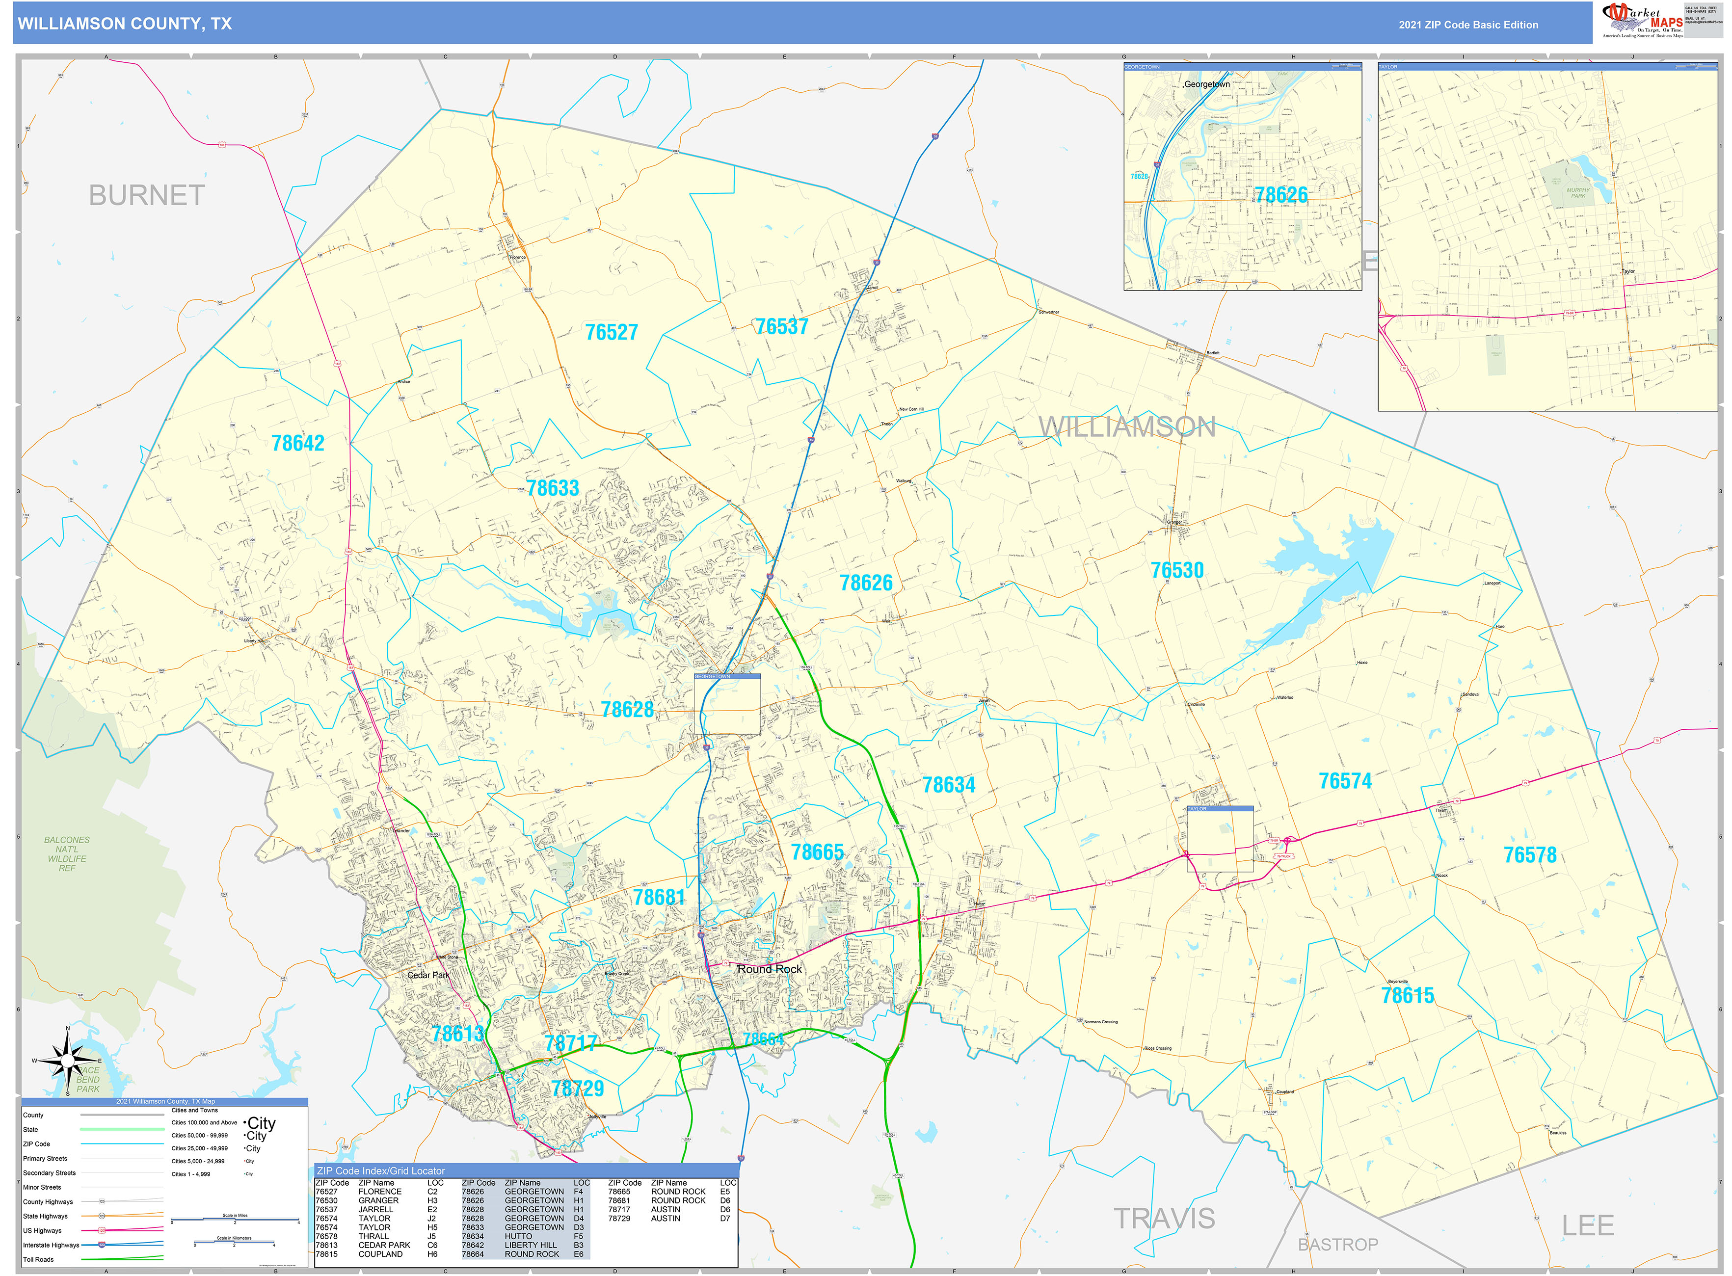Click the County Highways marker in legend
1732x1276 pixels.
pyautogui.click(x=101, y=1201)
